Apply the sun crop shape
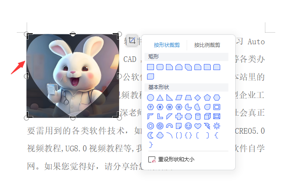286x196 pixels. [x=217, y=126]
